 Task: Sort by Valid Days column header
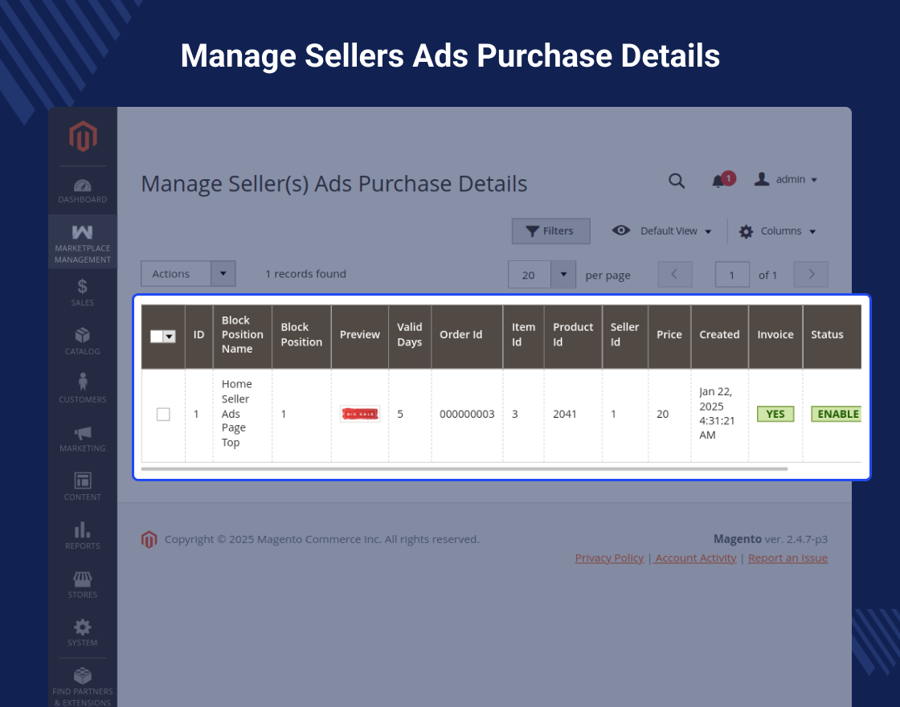410,337
